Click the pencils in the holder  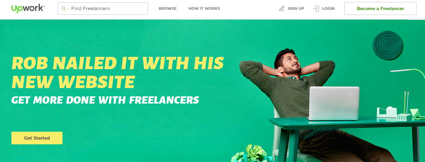406,103
